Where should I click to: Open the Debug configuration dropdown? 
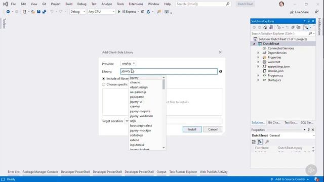77,12
